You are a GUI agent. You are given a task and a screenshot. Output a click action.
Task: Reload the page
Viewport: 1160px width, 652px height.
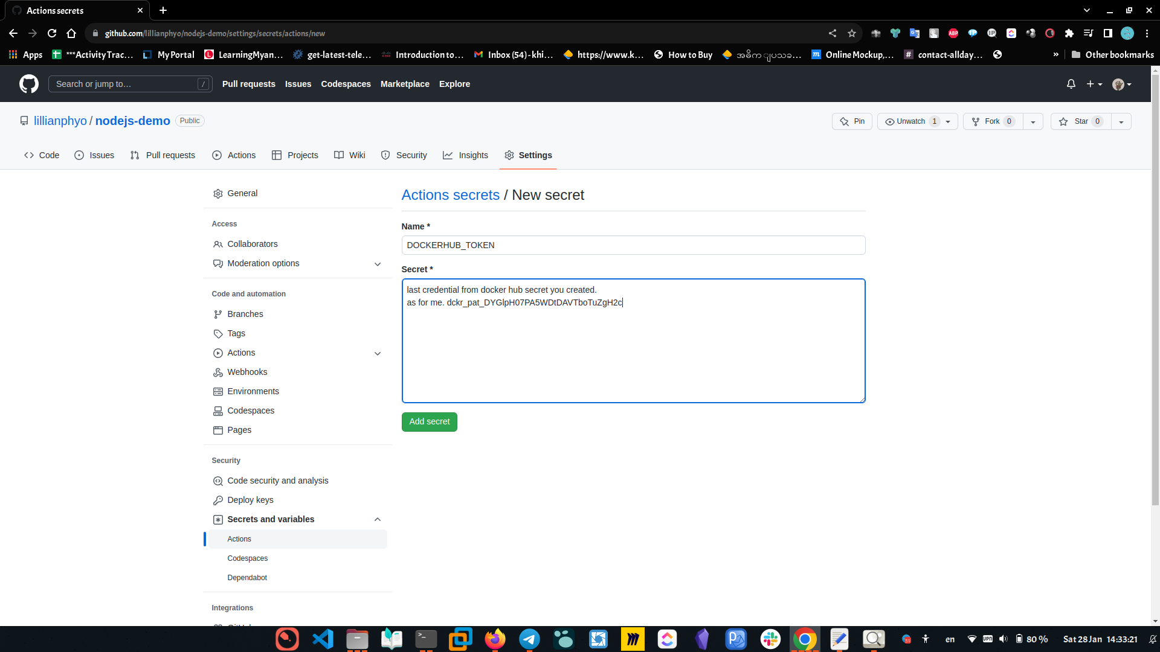[52, 33]
